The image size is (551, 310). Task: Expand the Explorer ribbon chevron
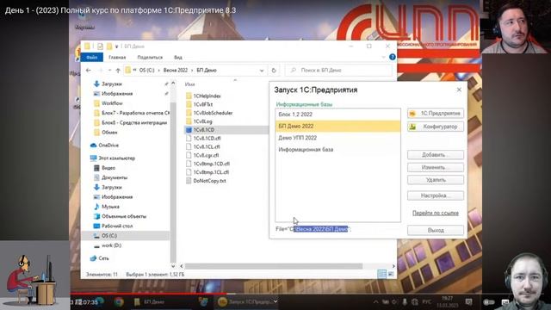point(383,57)
